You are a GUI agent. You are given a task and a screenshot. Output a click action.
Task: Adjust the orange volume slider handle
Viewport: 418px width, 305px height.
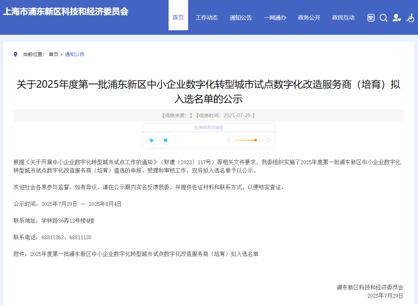[255, 140]
